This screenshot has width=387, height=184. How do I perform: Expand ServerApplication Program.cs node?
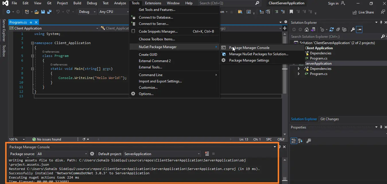coord(299,74)
